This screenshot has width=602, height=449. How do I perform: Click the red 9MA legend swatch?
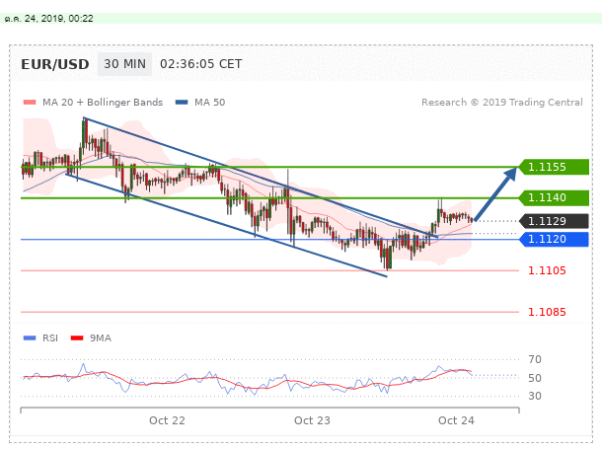(x=77, y=338)
